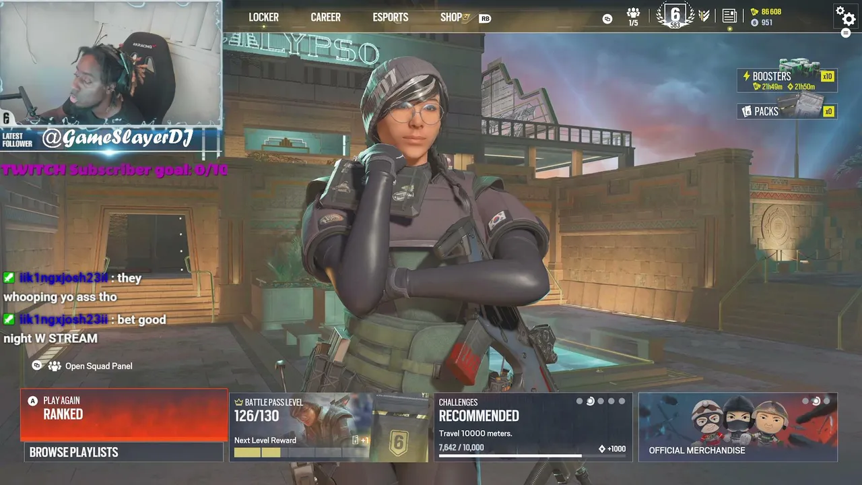Screen dimensions: 862x485
Task: Select first Challenges carousel dot
Action: [579, 401]
